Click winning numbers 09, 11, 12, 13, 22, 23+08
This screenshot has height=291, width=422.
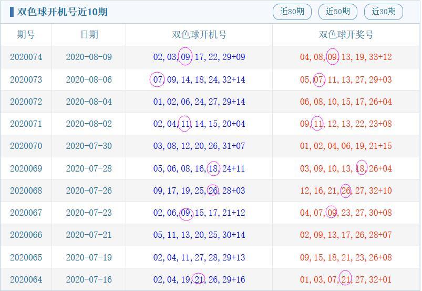[346, 124]
